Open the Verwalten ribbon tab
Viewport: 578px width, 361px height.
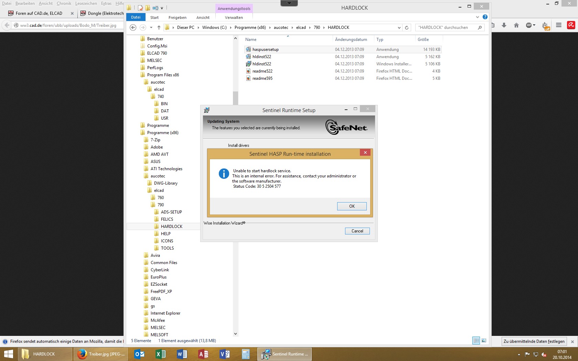(x=234, y=18)
